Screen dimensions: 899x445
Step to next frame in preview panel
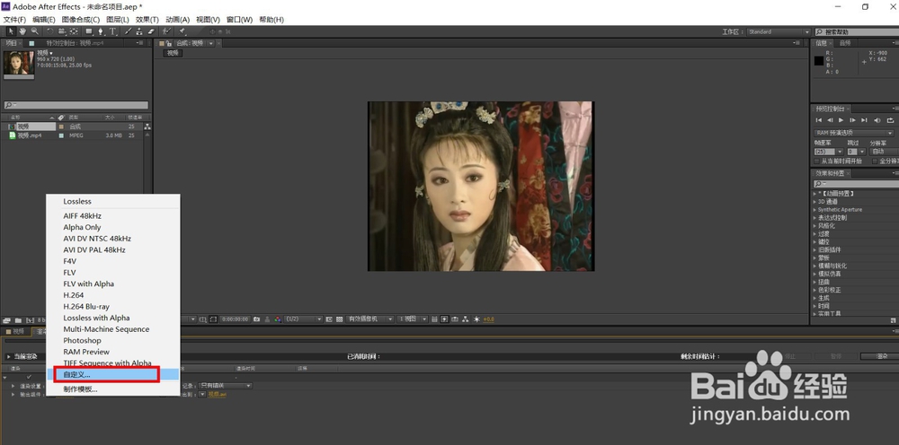click(x=852, y=120)
